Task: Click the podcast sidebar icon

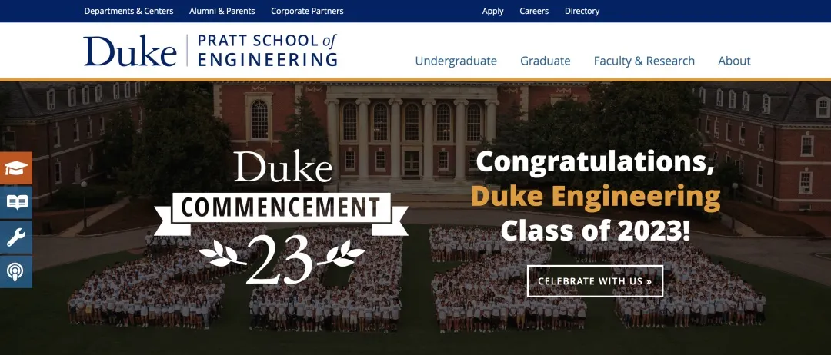Action: pyautogui.click(x=16, y=271)
